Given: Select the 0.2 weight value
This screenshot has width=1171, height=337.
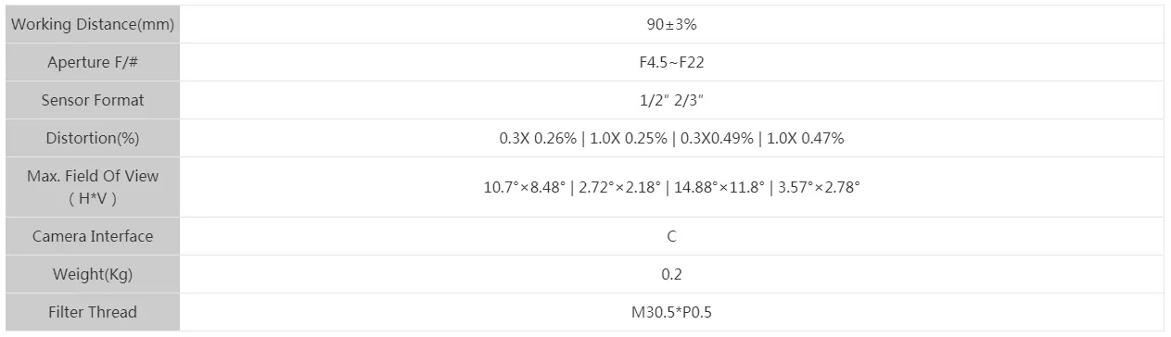Looking at the screenshot, I should [x=671, y=274].
